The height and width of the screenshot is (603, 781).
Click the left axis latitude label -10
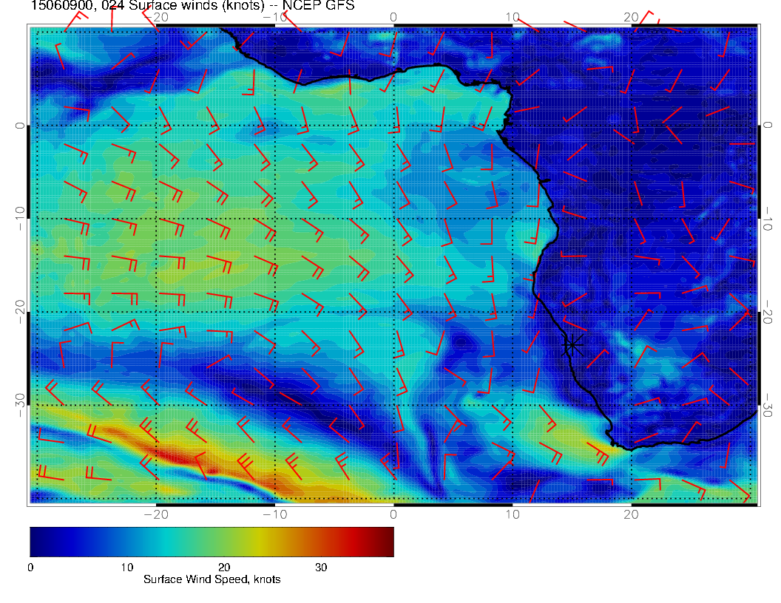(20, 219)
